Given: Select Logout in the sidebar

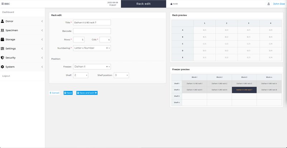Looking at the screenshot, I should [6, 76].
